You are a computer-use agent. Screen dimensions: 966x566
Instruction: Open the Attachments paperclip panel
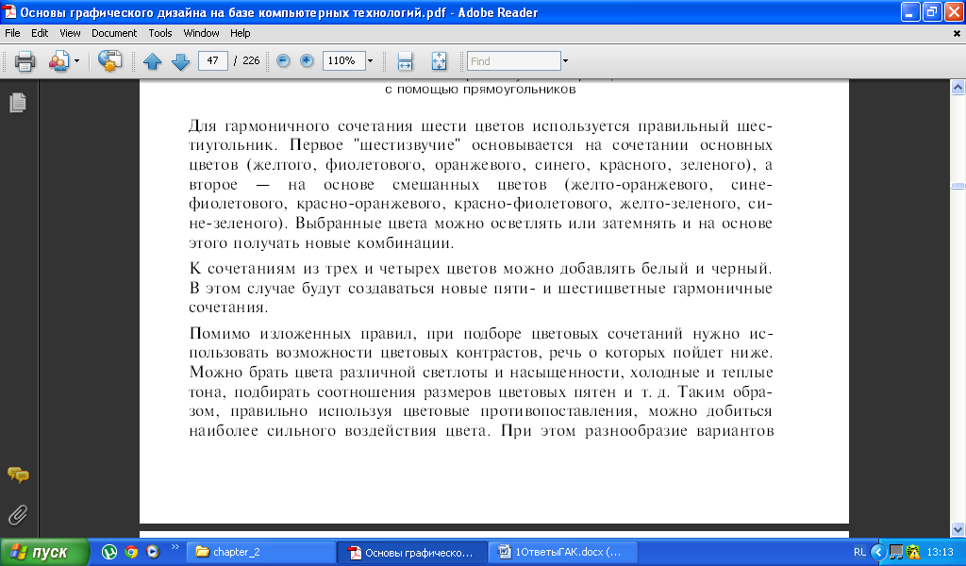[18, 515]
